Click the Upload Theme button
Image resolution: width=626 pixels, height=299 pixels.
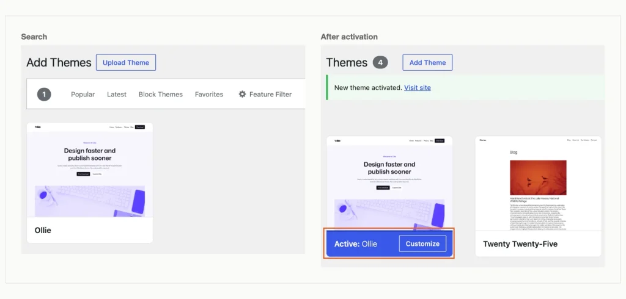click(x=126, y=63)
